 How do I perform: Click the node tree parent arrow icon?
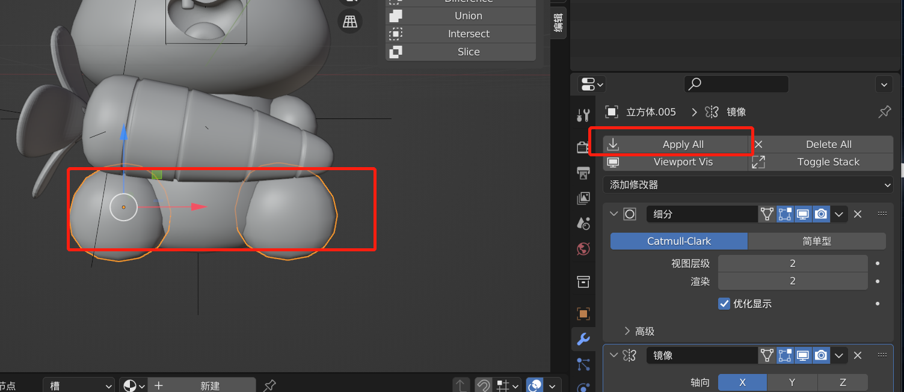pyautogui.click(x=461, y=385)
